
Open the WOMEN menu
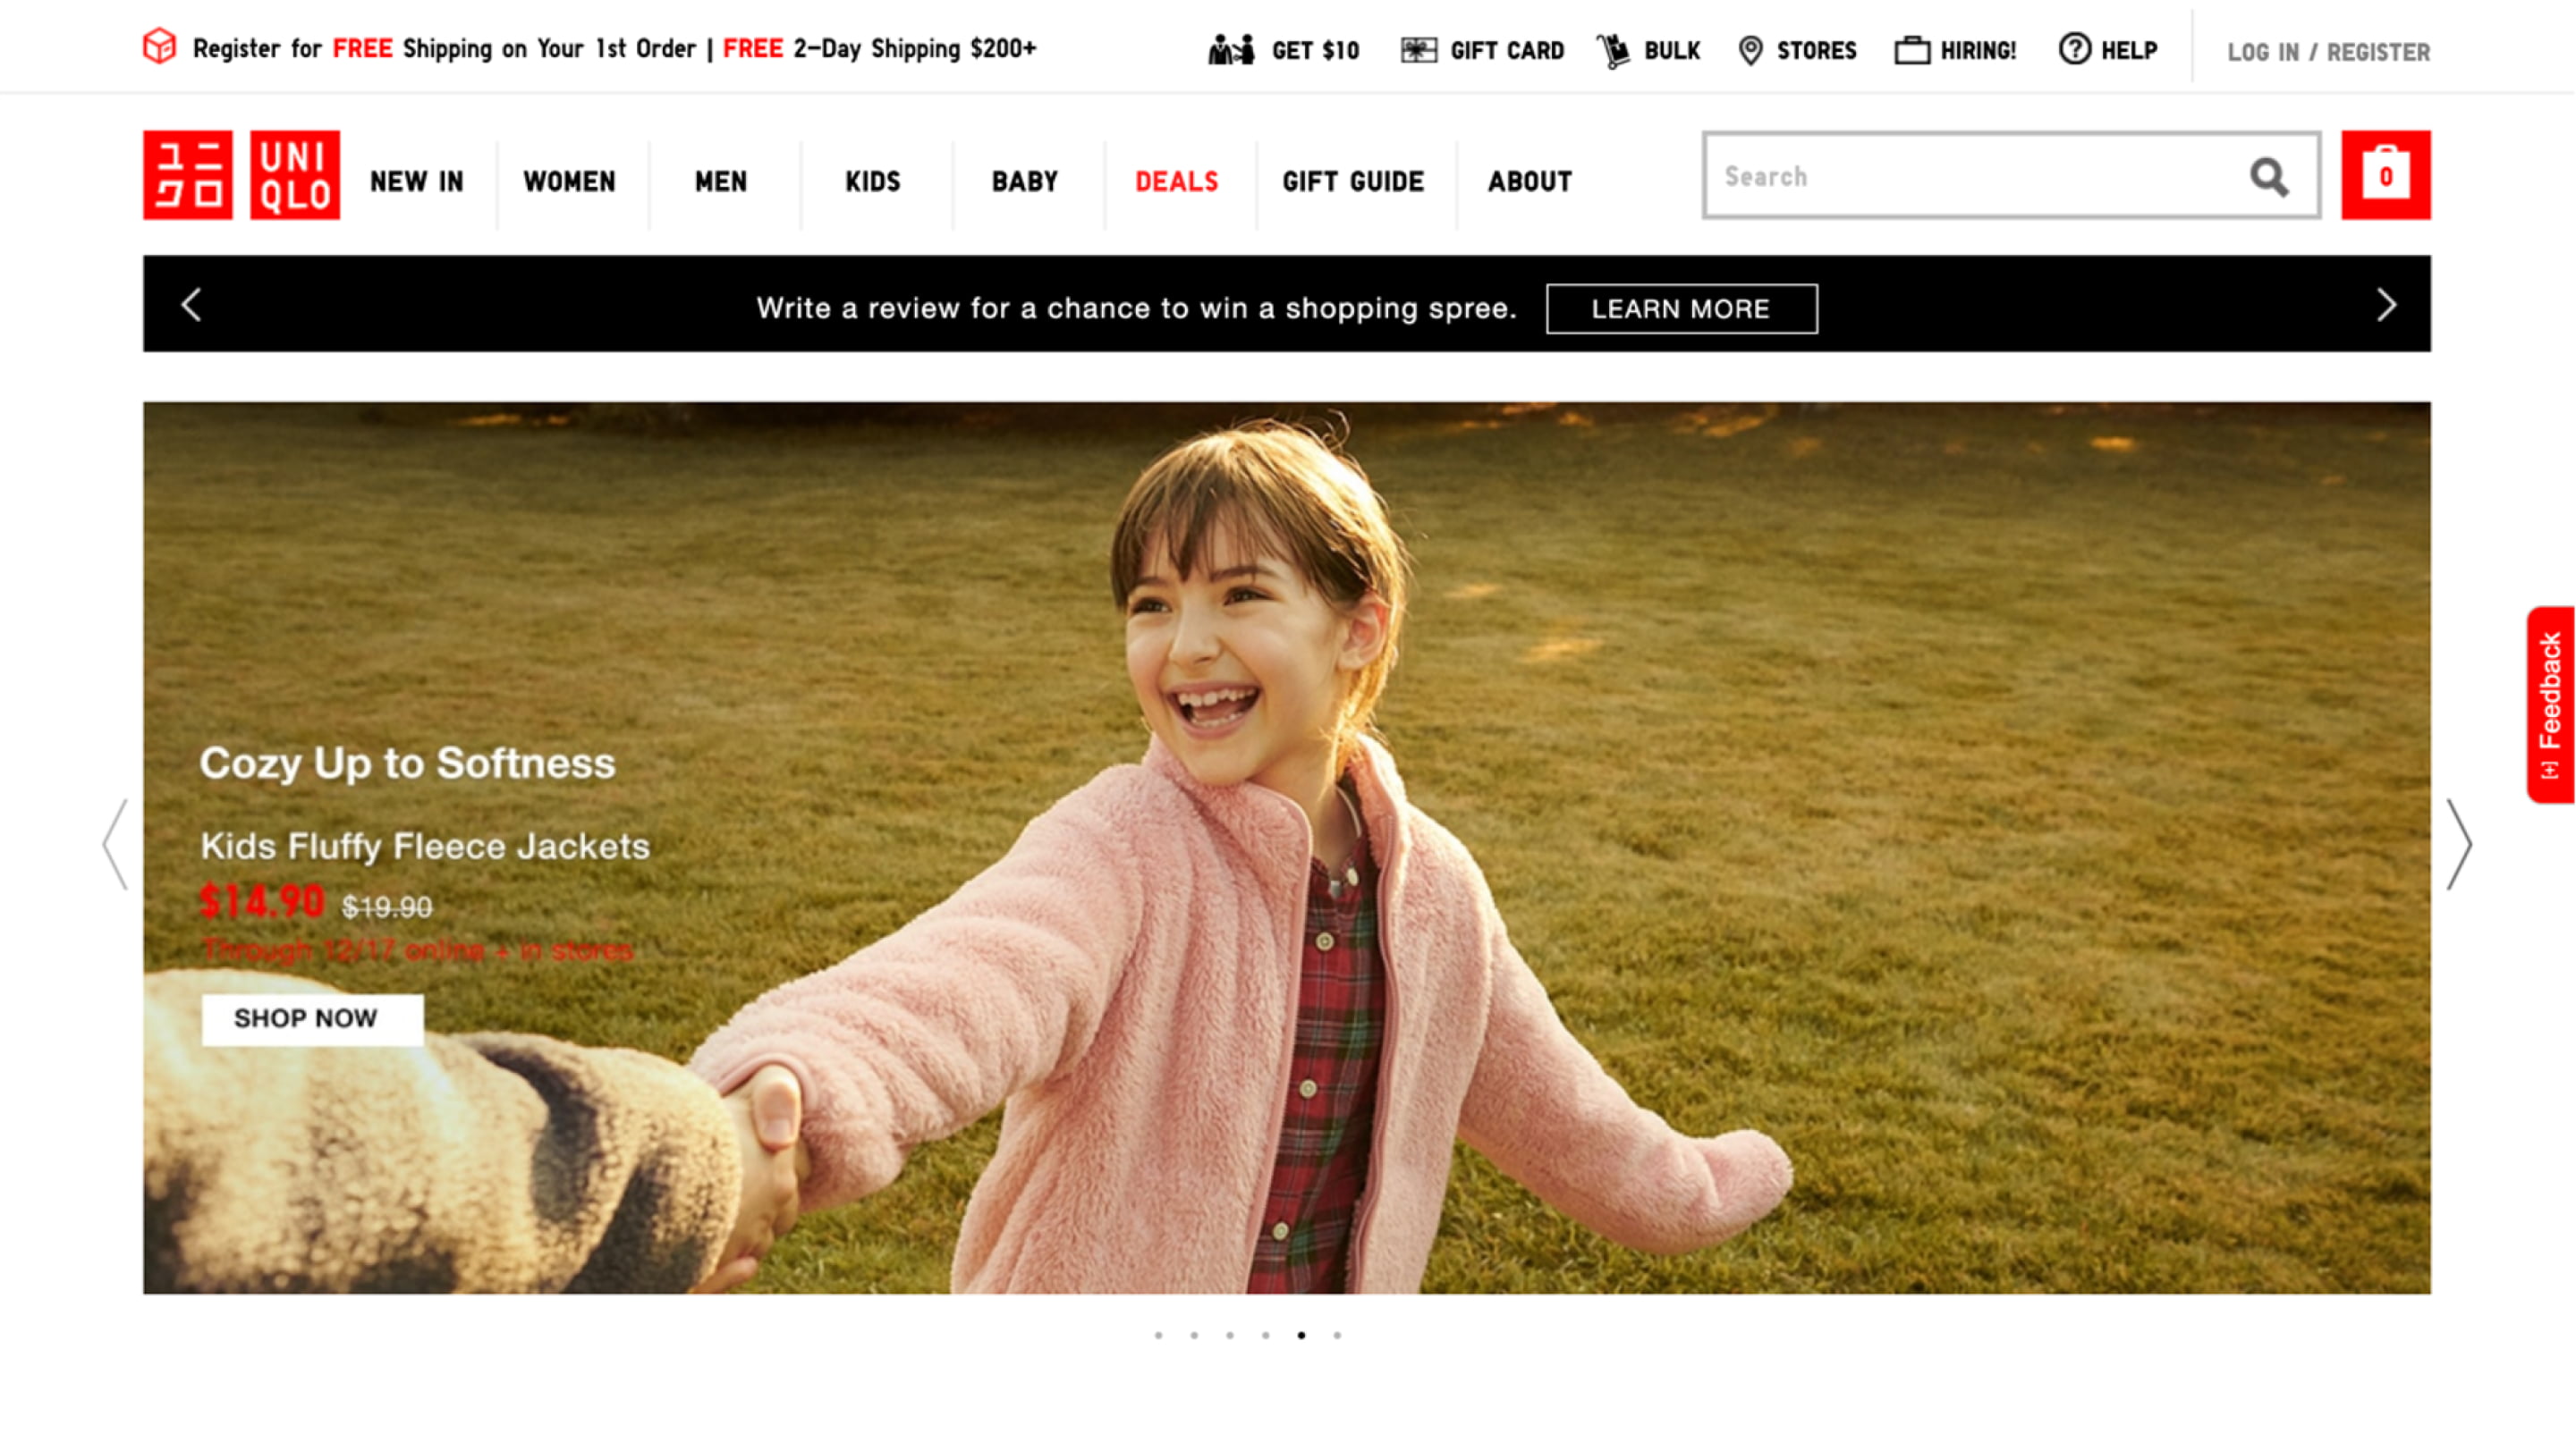[x=568, y=181]
